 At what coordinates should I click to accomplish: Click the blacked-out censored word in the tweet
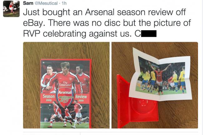tap(149, 34)
